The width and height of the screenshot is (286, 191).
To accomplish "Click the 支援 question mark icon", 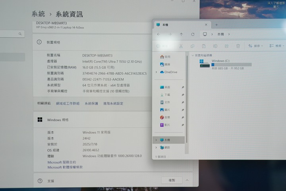I will tap(40, 181).
